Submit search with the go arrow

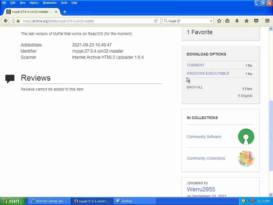(x=211, y=21)
